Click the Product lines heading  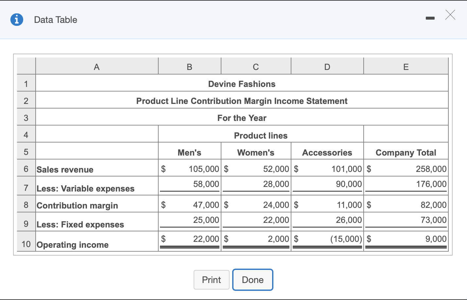pyautogui.click(x=261, y=136)
